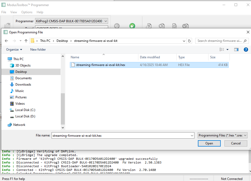Viewport: 251px width, 181px height.
Task: Click the Power toolbar icon in Programmer
Action: click(x=117, y=26)
